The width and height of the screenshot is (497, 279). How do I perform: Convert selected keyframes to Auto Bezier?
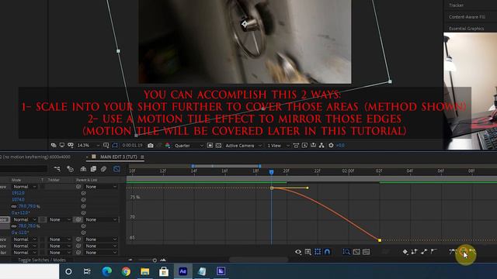(x=433, y=252)
